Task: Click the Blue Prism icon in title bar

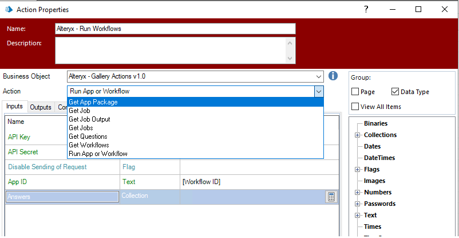Action: click(x=9, y=9)
